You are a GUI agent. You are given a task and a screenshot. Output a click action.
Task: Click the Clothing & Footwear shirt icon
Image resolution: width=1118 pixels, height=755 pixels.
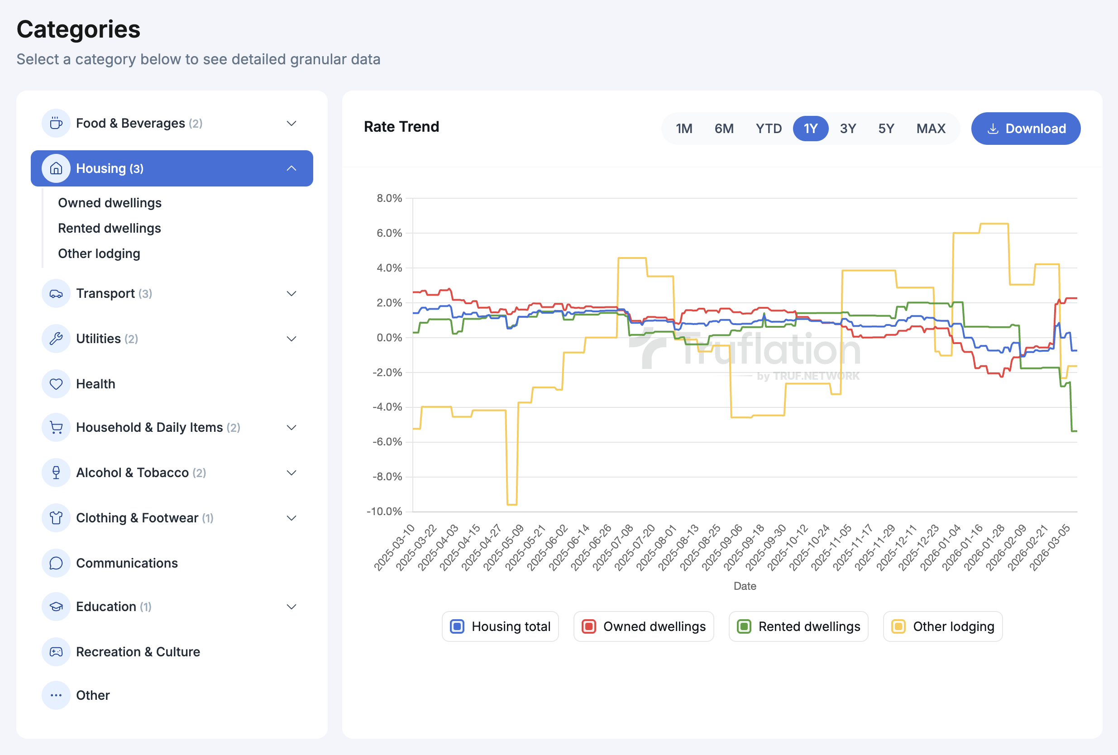point(56,518)
